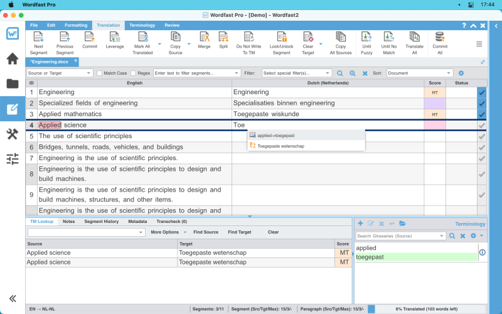This screenshot has width=502, height=314.
Task: Click the Commit segment icon
Action: pos(89,38)
